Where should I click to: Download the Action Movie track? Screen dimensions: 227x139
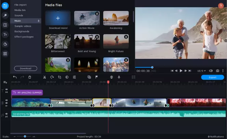tap(97, 14)
